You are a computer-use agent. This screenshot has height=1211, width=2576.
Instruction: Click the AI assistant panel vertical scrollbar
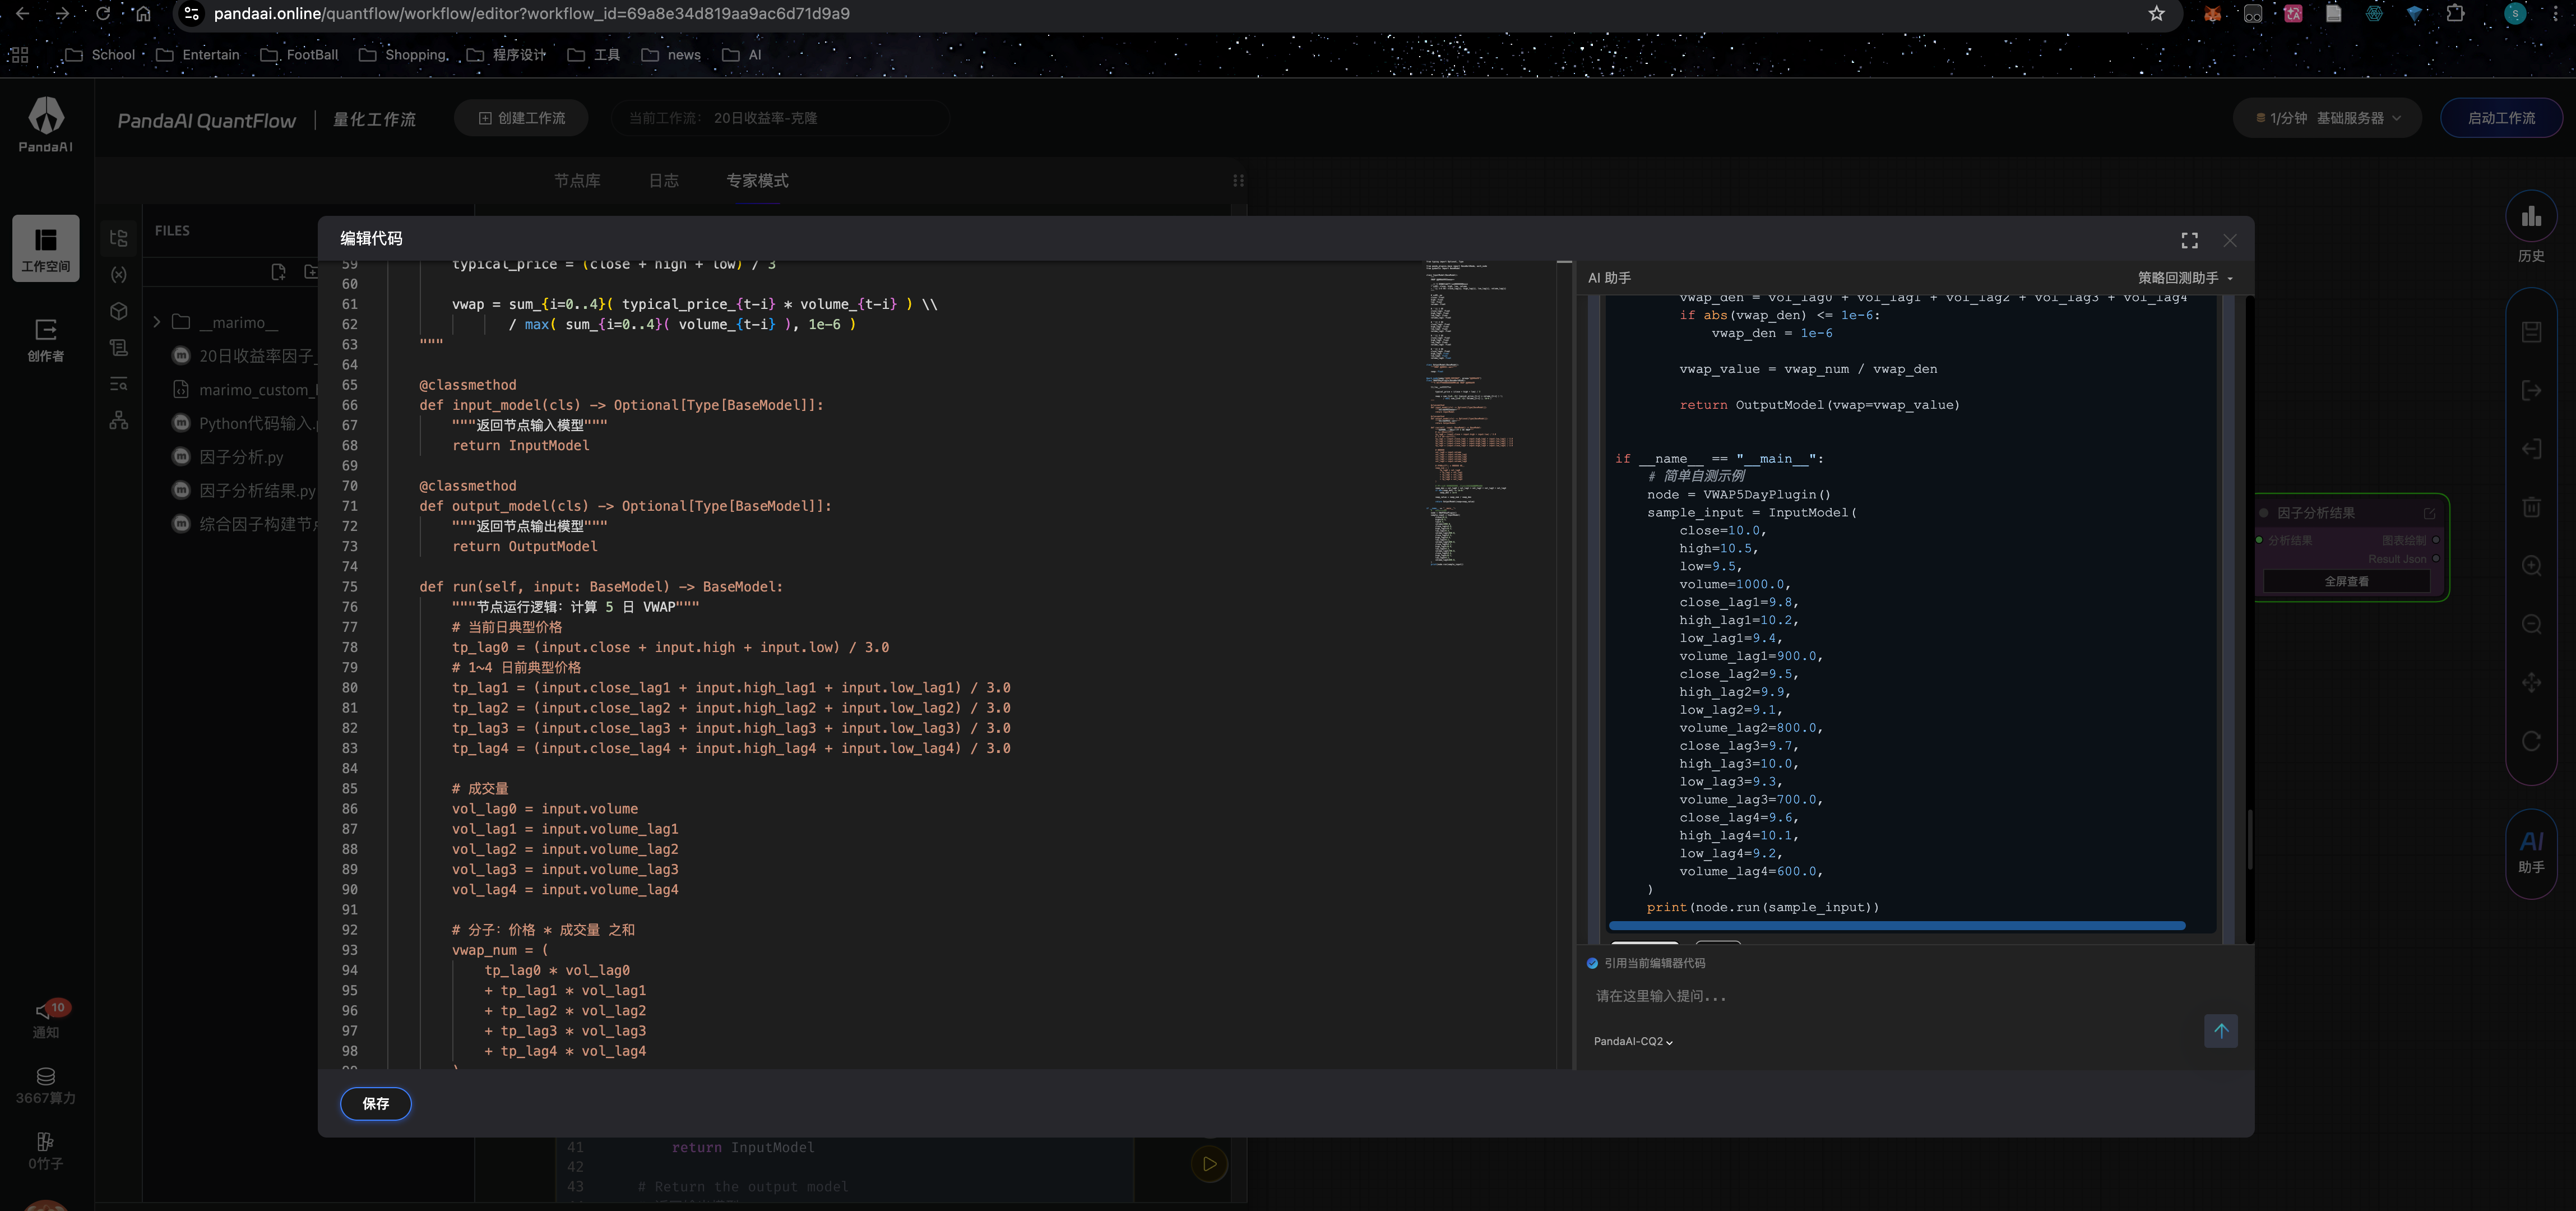click(2249, 840)
